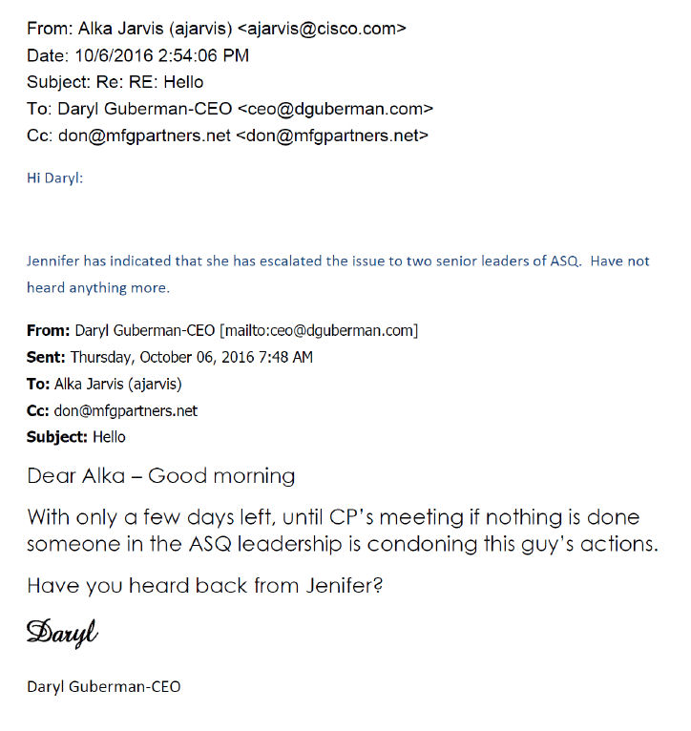Click the cursive Daryl signature
Screen dimensions: 691x731
tap(62, 633)
